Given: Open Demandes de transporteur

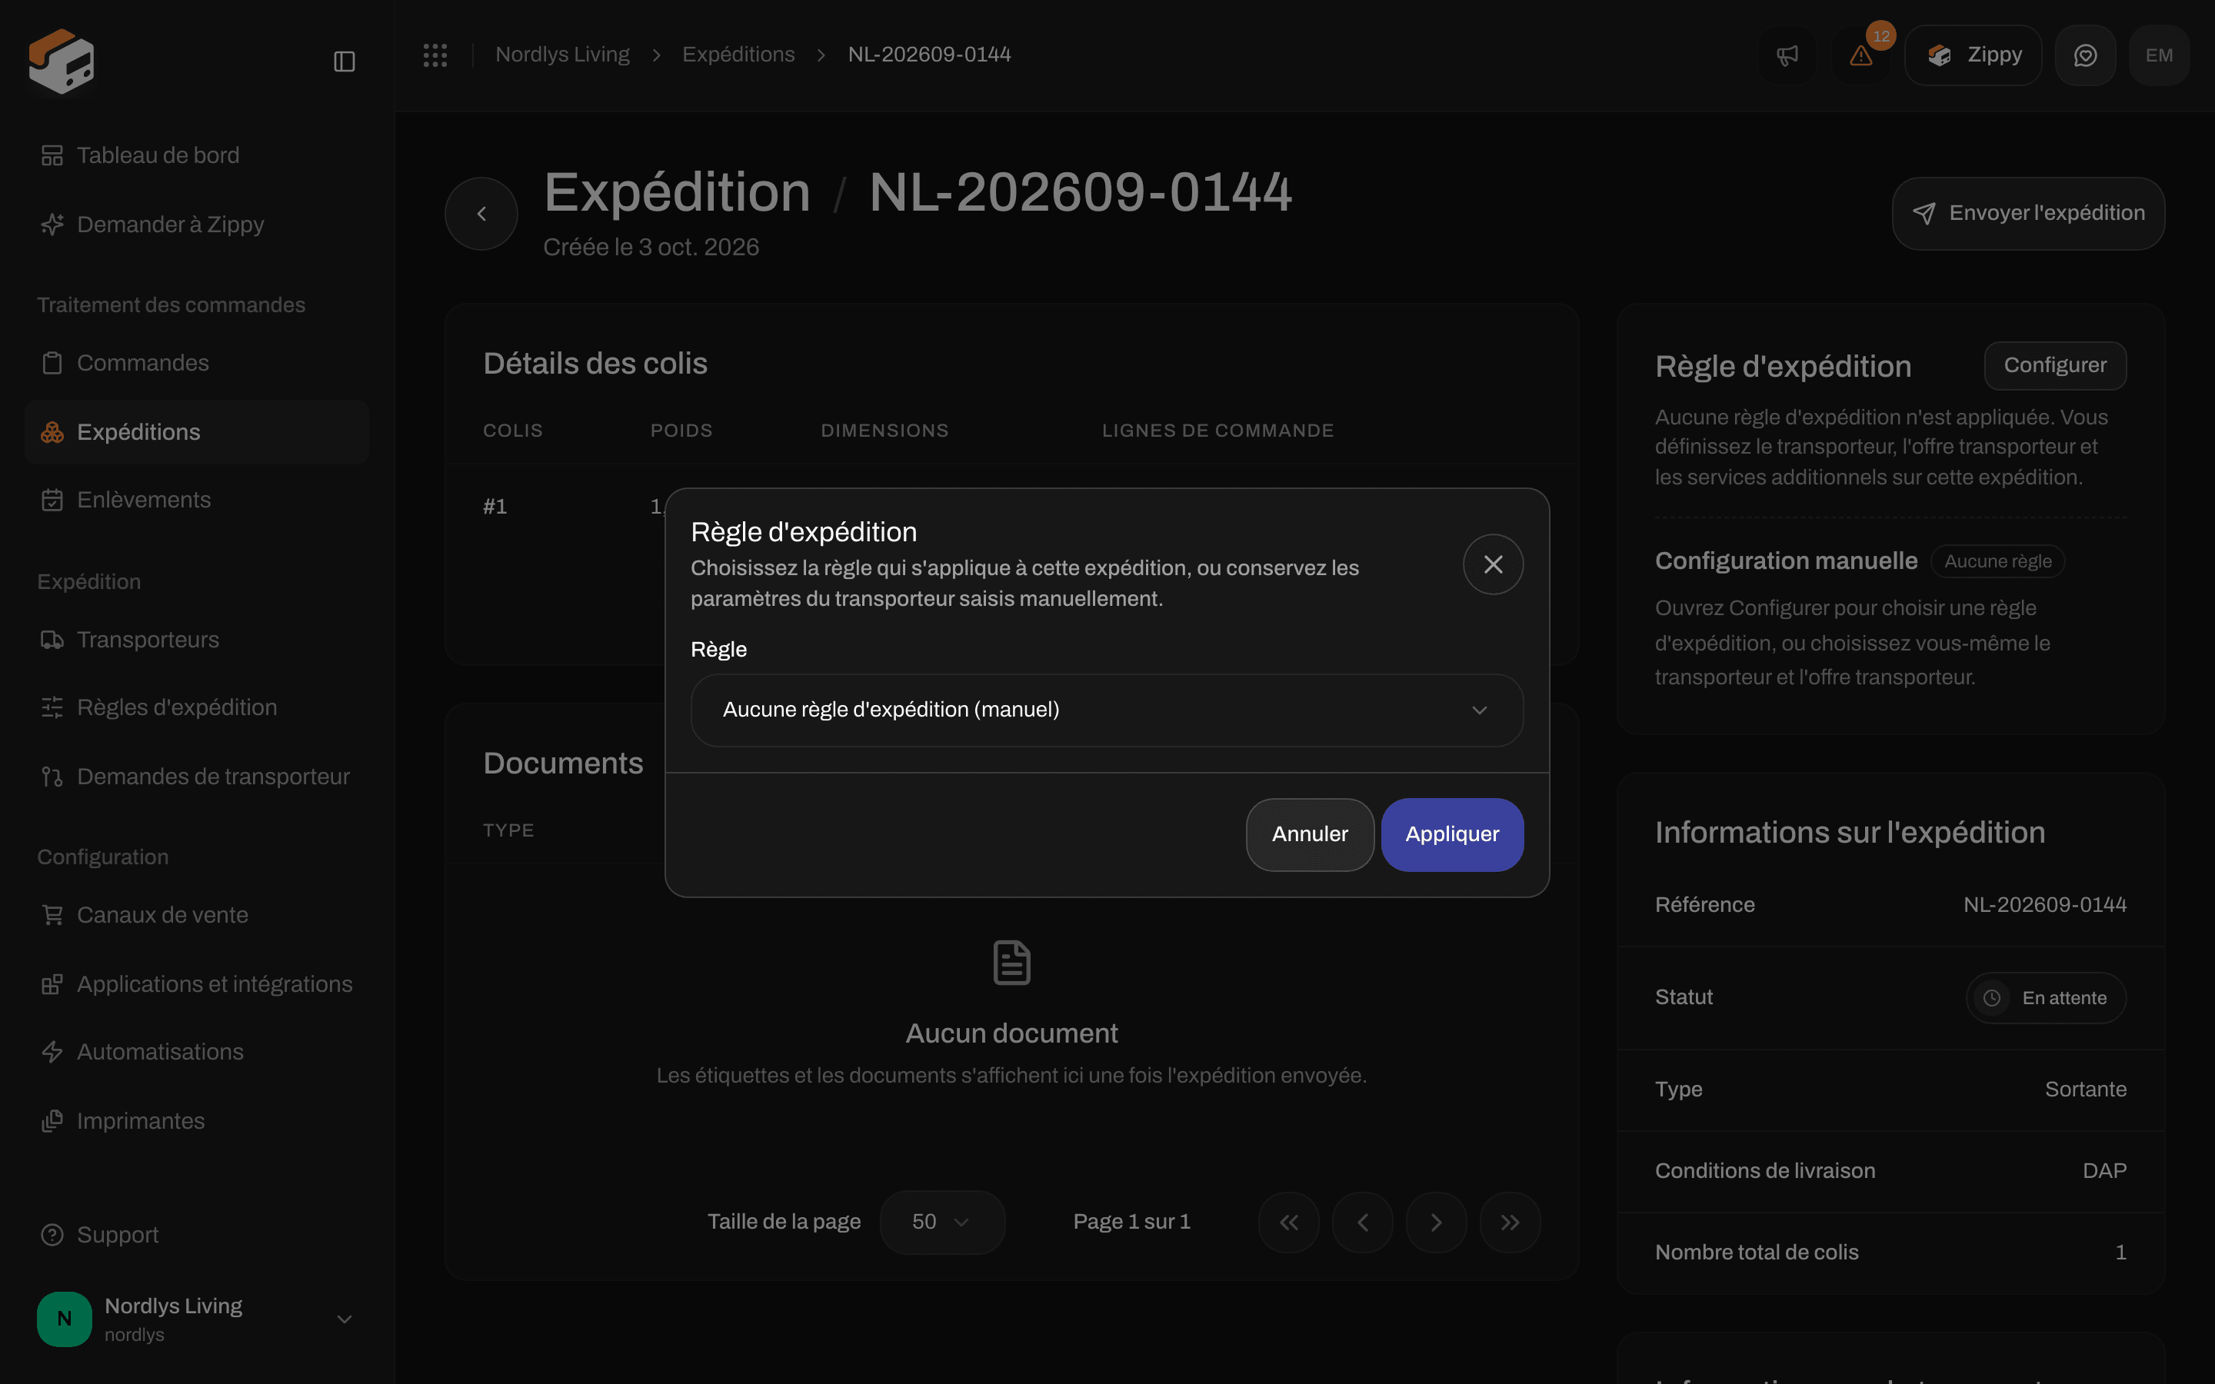Looking at the screenshot, I should 197,777.
